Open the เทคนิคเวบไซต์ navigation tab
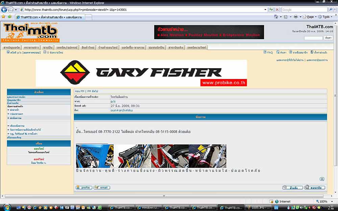 pos(197,47)
